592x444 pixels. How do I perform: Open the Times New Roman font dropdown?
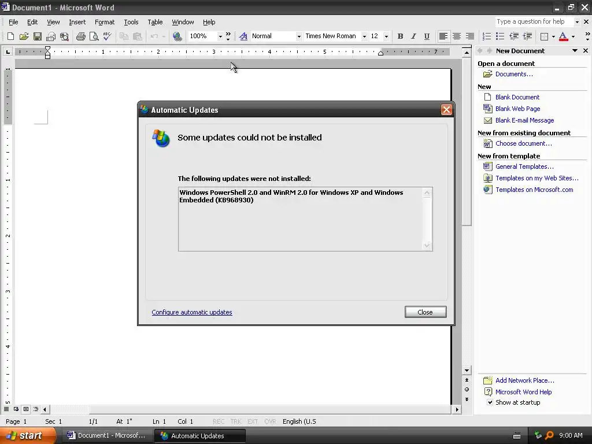pyautogui.click(x=364, y=36)
